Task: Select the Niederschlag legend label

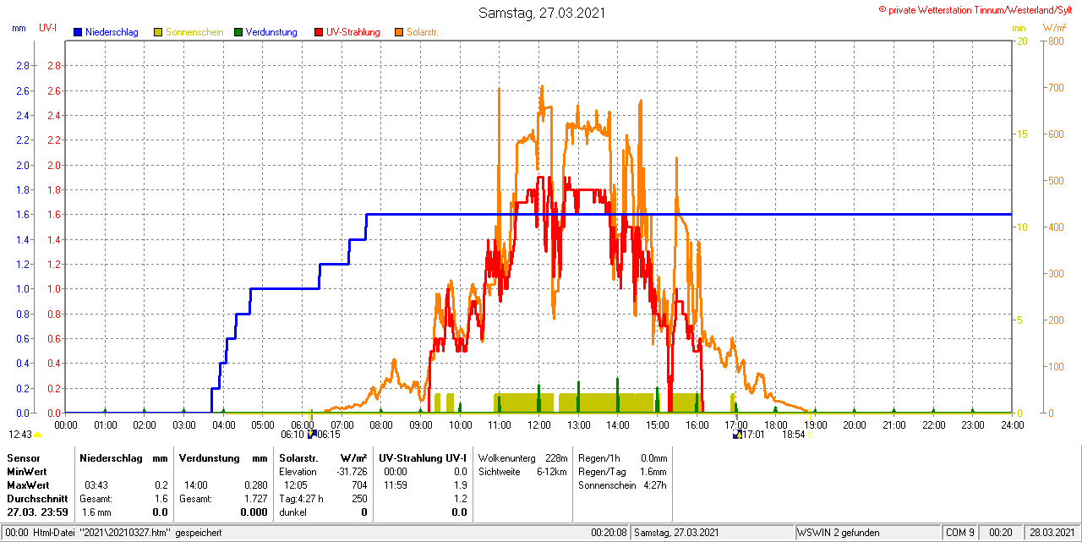Action: click(112, 32)
